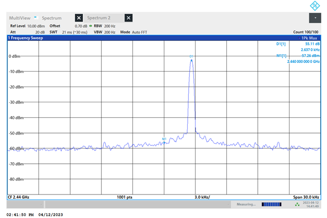Click the -80 dBm axis label
The height and width of the screenshot is (218, 327).
click(x=16, y=179)
